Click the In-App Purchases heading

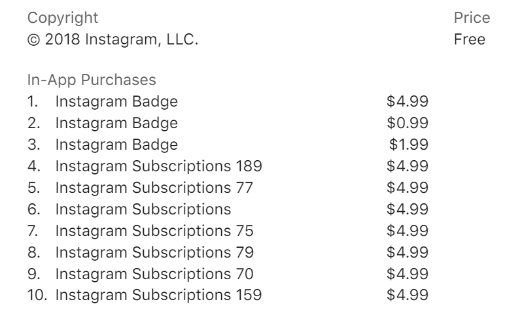[x=92, y=80]
